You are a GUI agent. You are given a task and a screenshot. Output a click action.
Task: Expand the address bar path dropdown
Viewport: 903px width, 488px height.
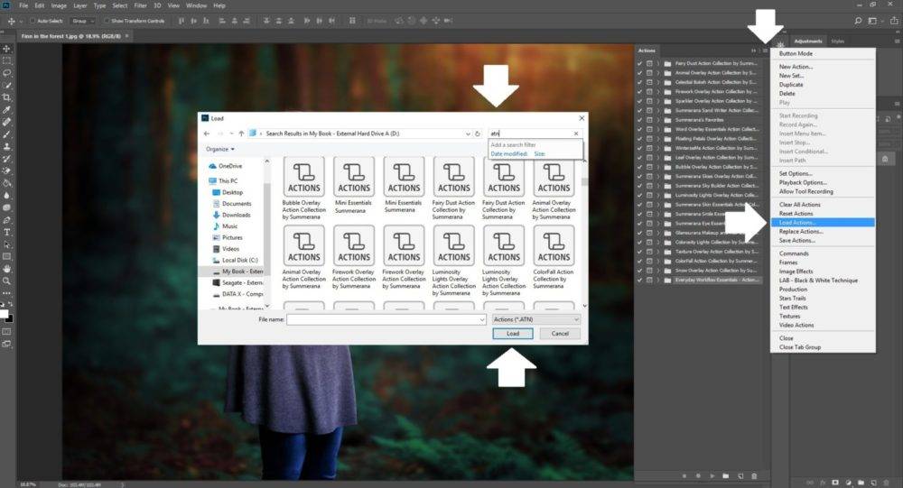click(x=468, y=134)
